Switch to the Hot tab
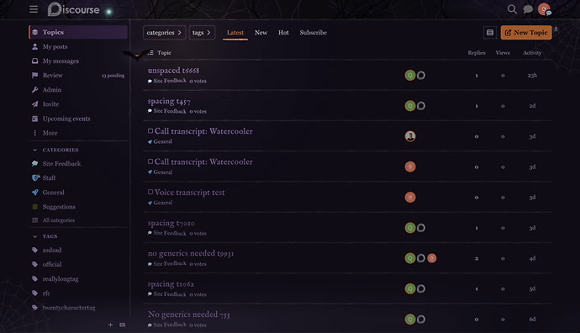This screenshot has height=333, width=580. 283,33
